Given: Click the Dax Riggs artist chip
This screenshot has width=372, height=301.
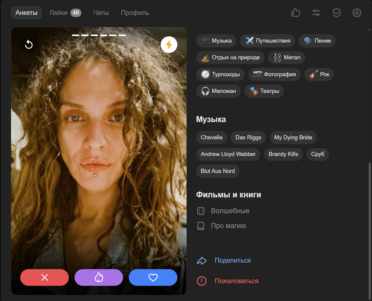Looking at the screenshot, I should point(248,138).
